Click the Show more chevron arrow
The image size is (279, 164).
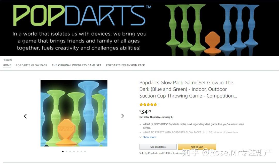point(140,137)
